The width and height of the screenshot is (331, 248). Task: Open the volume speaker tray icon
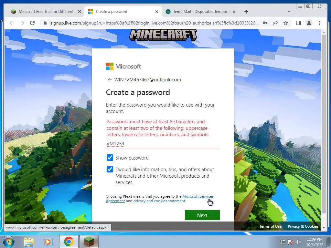[x=298, y=242]
